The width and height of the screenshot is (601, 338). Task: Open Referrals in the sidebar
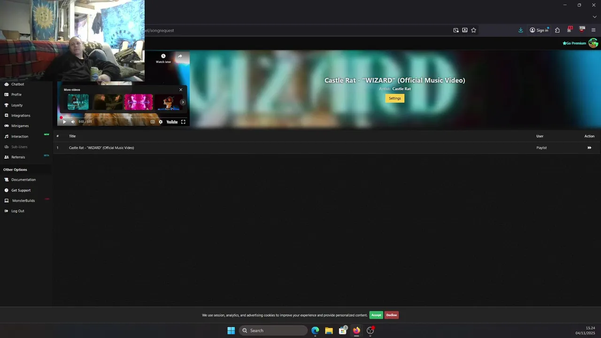coord(18,157)
